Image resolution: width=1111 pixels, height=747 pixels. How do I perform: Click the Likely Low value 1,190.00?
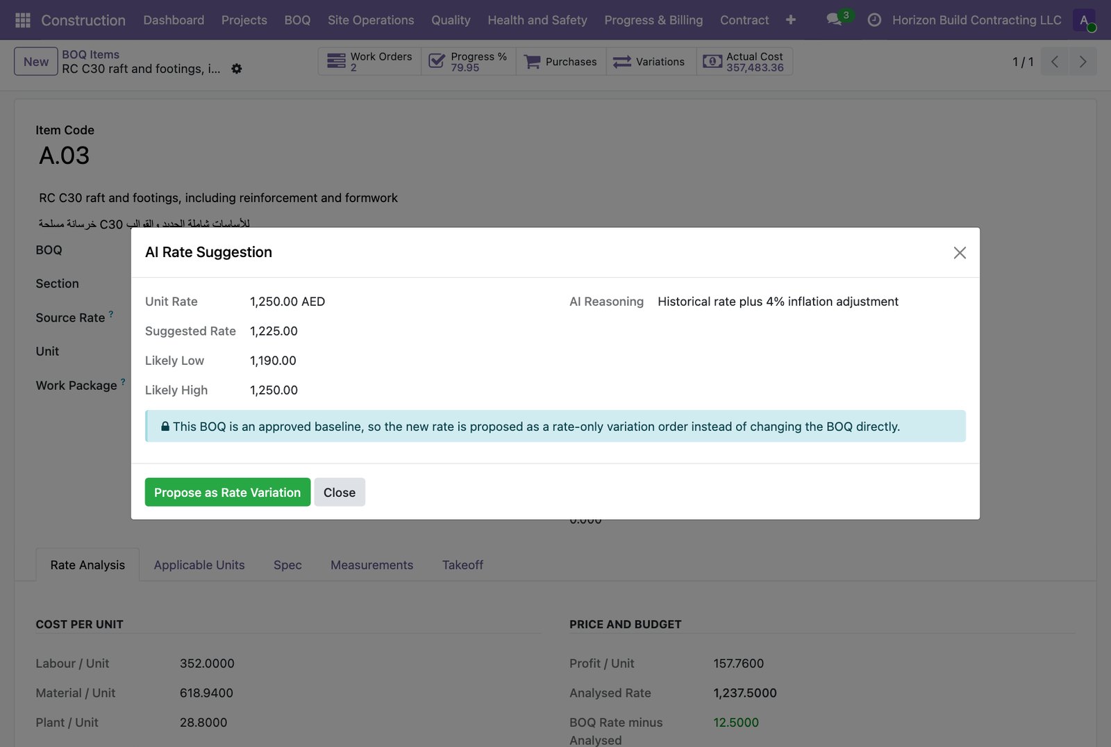(x=273, y=361)
